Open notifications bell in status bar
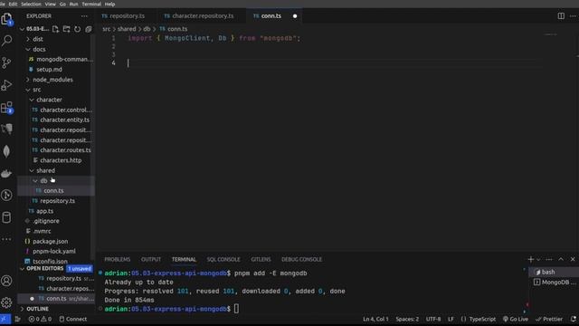The image size is (579, 326). pos(573,319)
